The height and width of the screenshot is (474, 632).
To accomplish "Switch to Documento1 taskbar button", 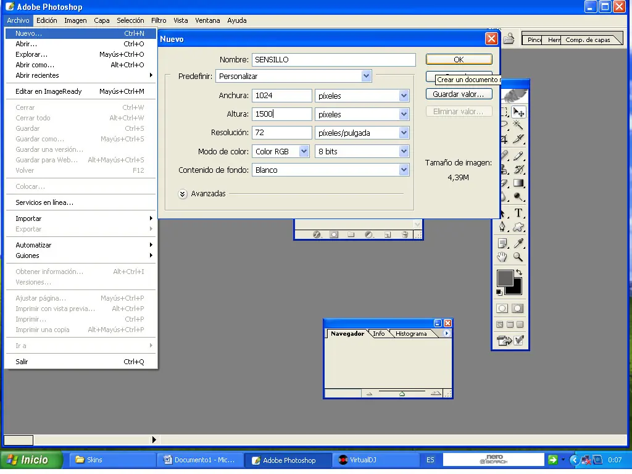I will click(x=199, y=460).
